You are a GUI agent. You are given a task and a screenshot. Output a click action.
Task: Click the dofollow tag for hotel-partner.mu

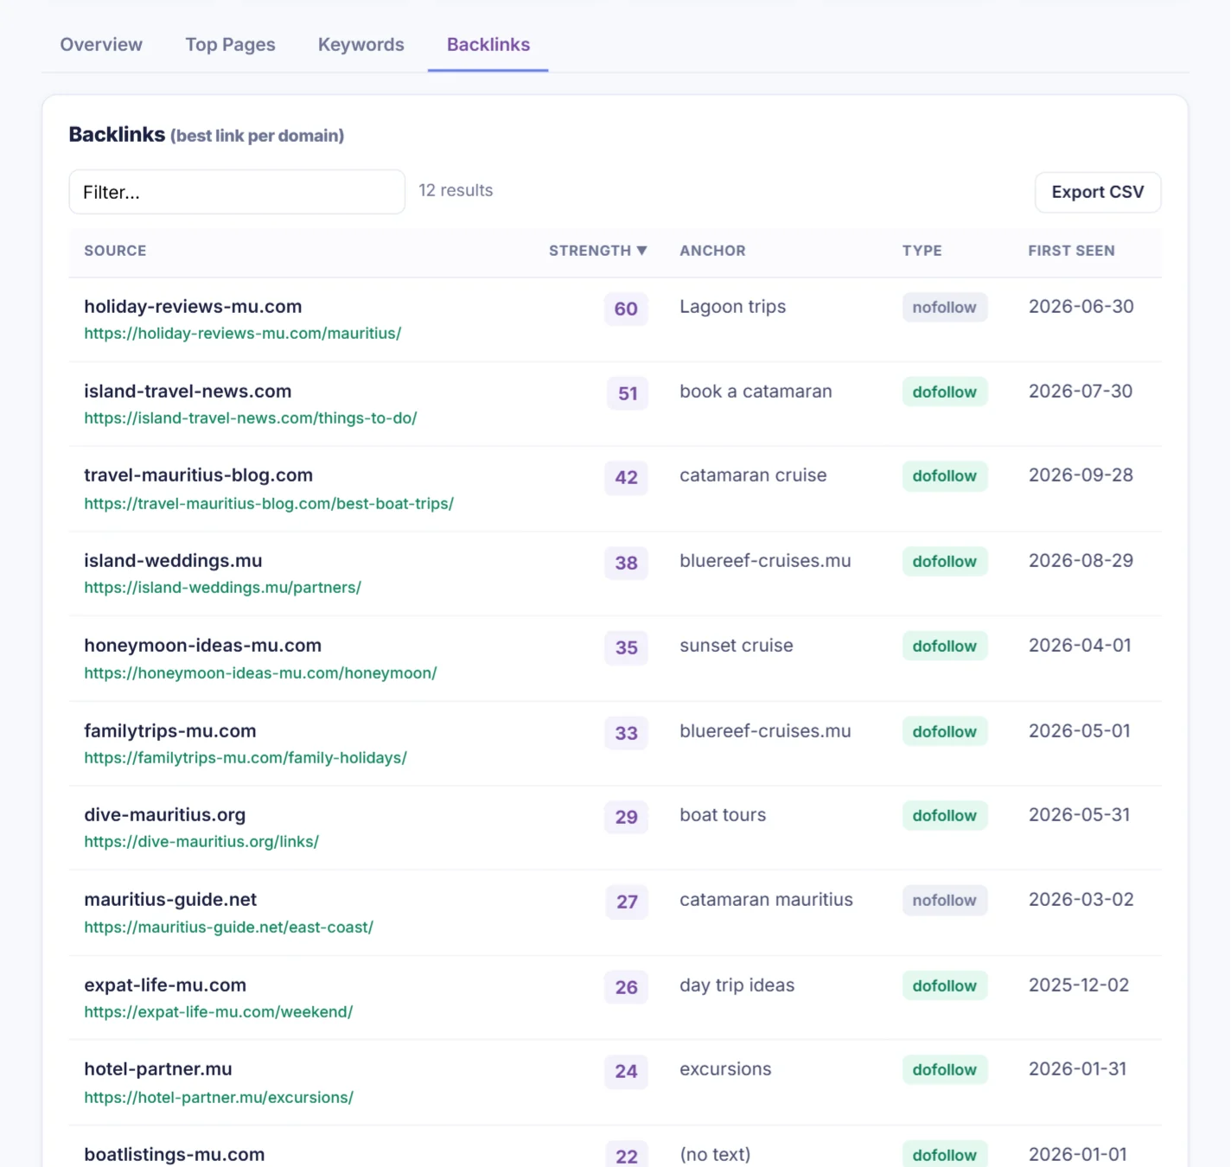[x=944, y=1070]
